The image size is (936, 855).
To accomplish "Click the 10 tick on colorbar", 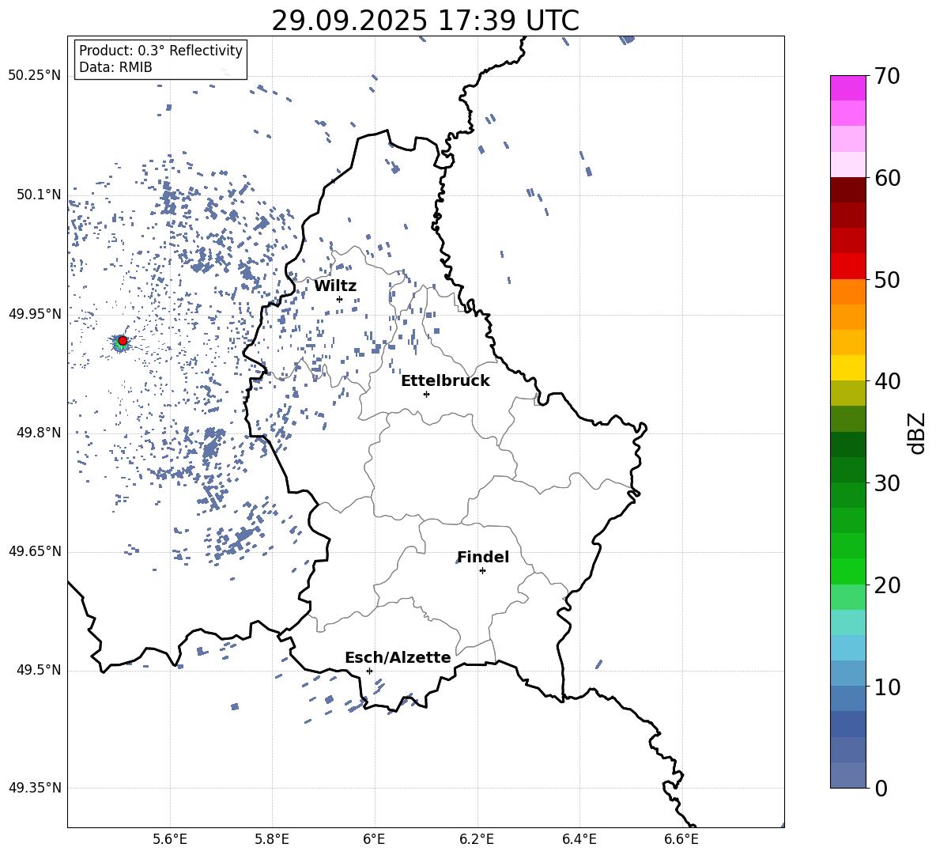I will (887, 687).
